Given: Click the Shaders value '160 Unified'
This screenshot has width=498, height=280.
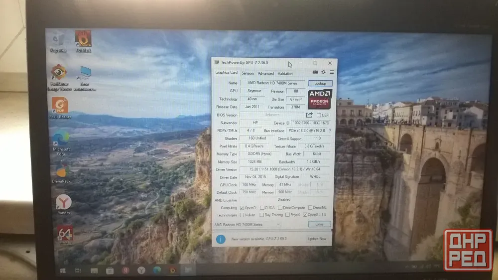Looking at the screenshot, I should tap(257, 138).
